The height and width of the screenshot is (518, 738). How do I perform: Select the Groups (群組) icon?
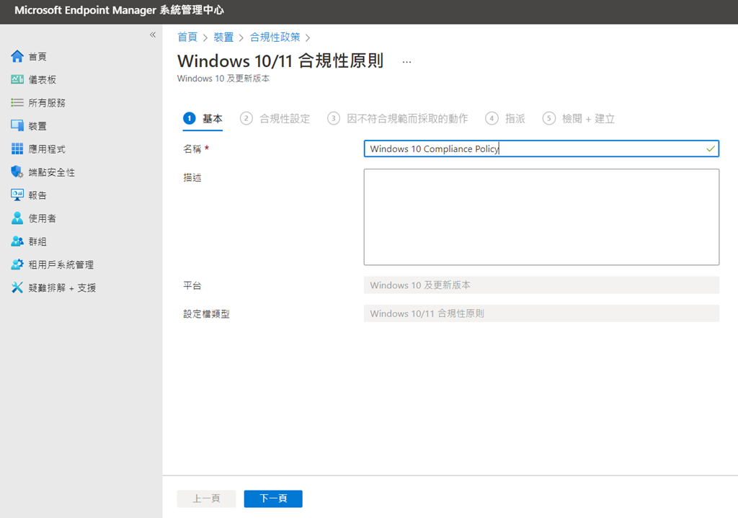pyautogui.click(x=17, y=241)
